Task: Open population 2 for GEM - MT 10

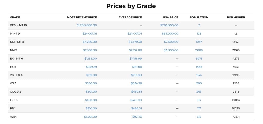Action: coord(199,25)
